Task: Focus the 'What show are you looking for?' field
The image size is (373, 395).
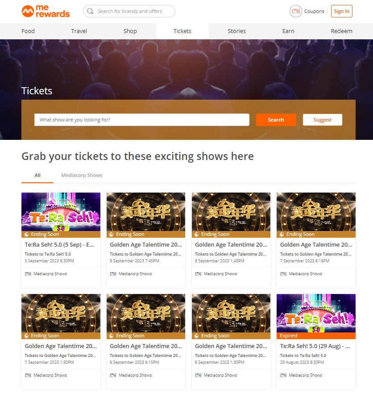Action: point(142,120)
